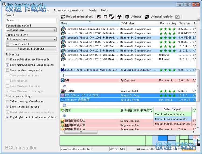This screenshot has width=202, height=154.
Task: Sort list by Publisher column header
Action: tap(139, 23)
